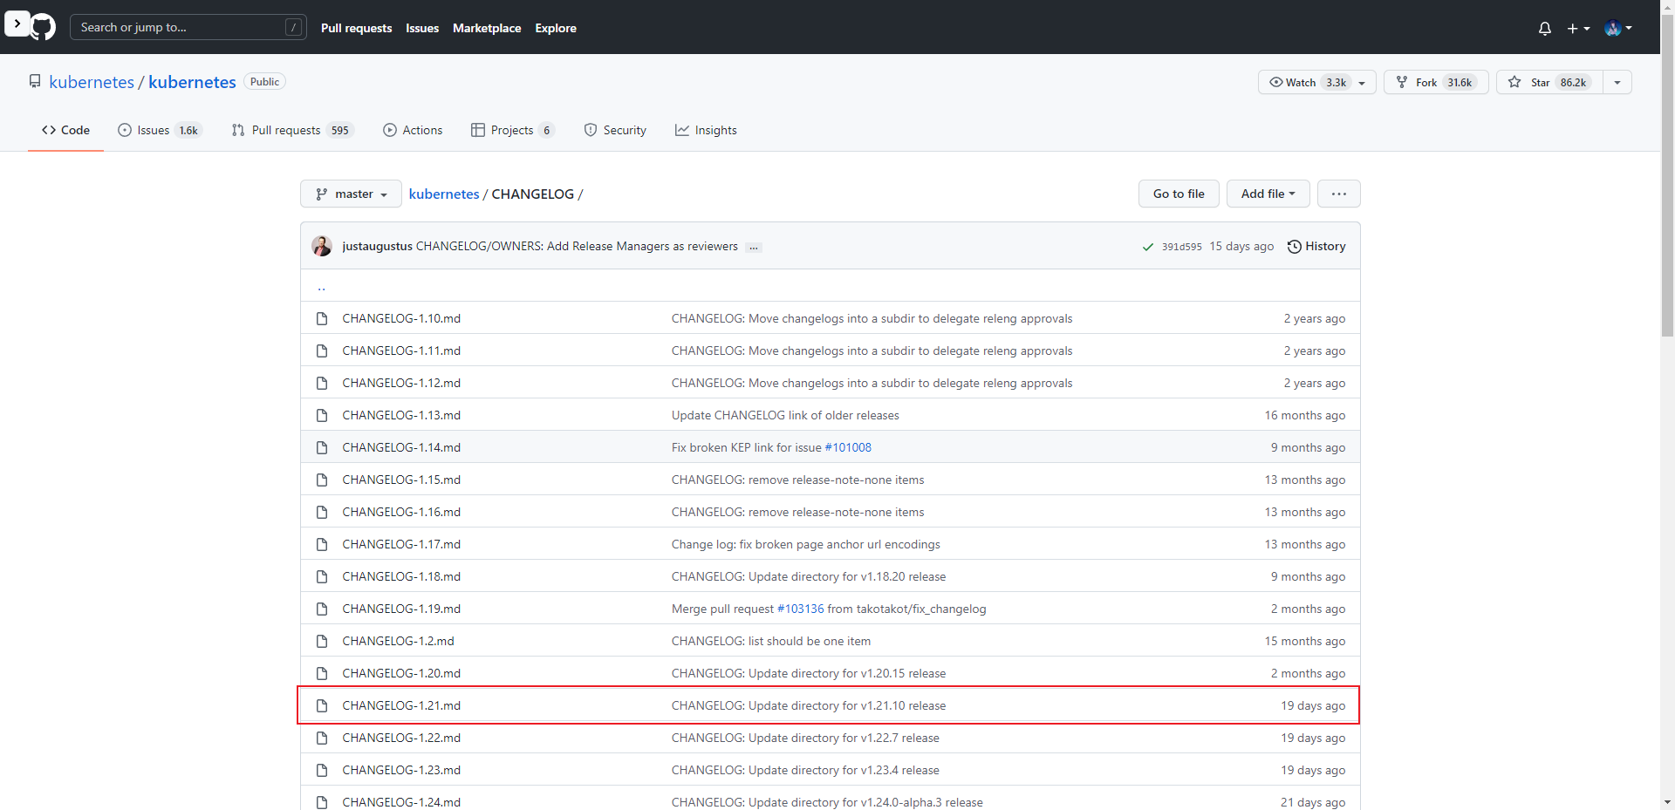The height and width of the screenshot is (810, 1675).
Task: Open CHANGELOG-1.17.md
Action: [401, 544]
